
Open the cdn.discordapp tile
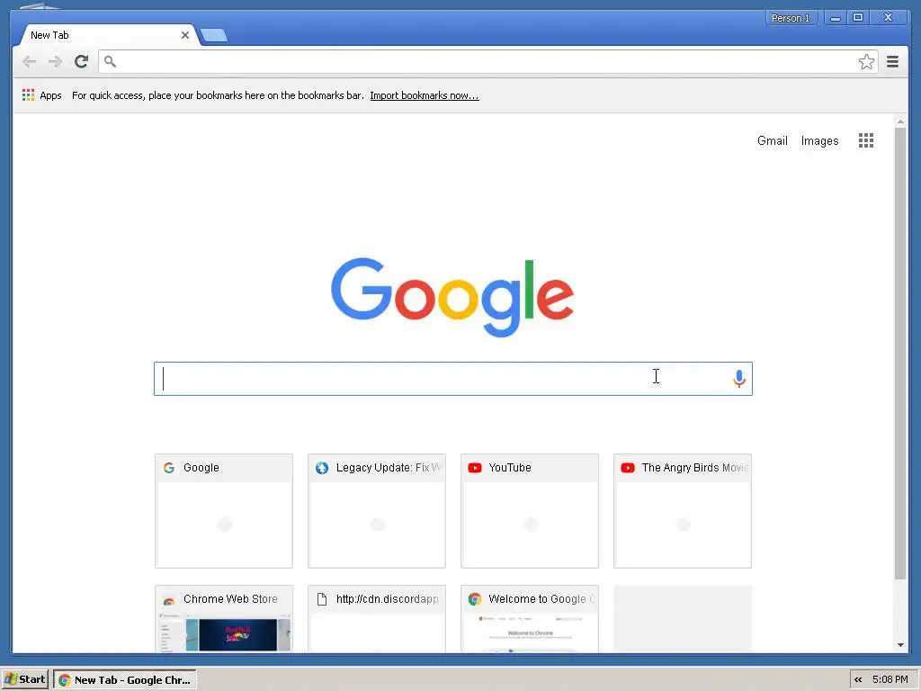click(377, 619)
